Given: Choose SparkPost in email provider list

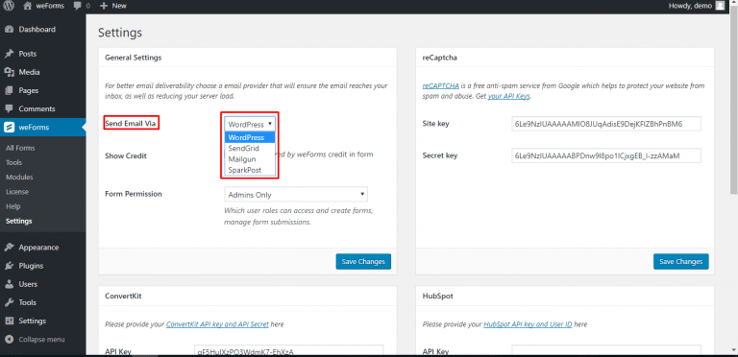Looking at the screenshot, I should tap(250, 170).
